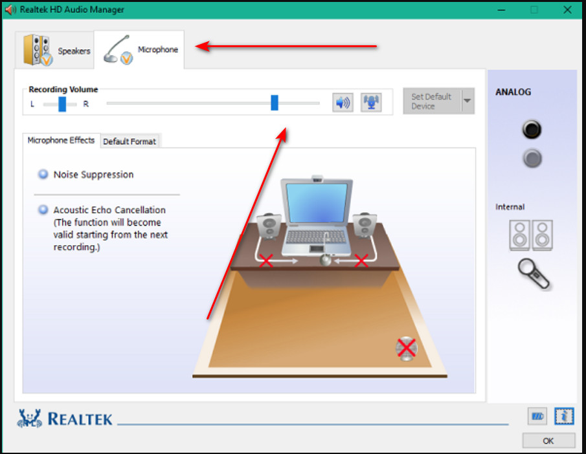The image size is (586, 454).
Task: Select the gray analog jack connector
Action: [531, 158]
